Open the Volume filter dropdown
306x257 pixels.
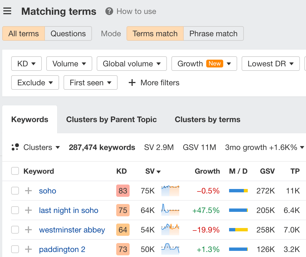click(x=69, y=64)
